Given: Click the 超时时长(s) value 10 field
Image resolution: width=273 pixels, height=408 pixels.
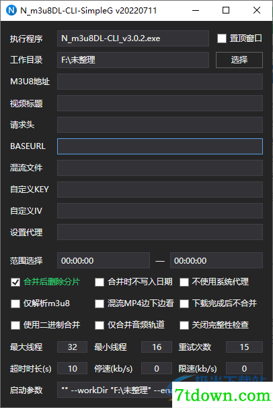Looking at the screenshot, I should (72, 369).
